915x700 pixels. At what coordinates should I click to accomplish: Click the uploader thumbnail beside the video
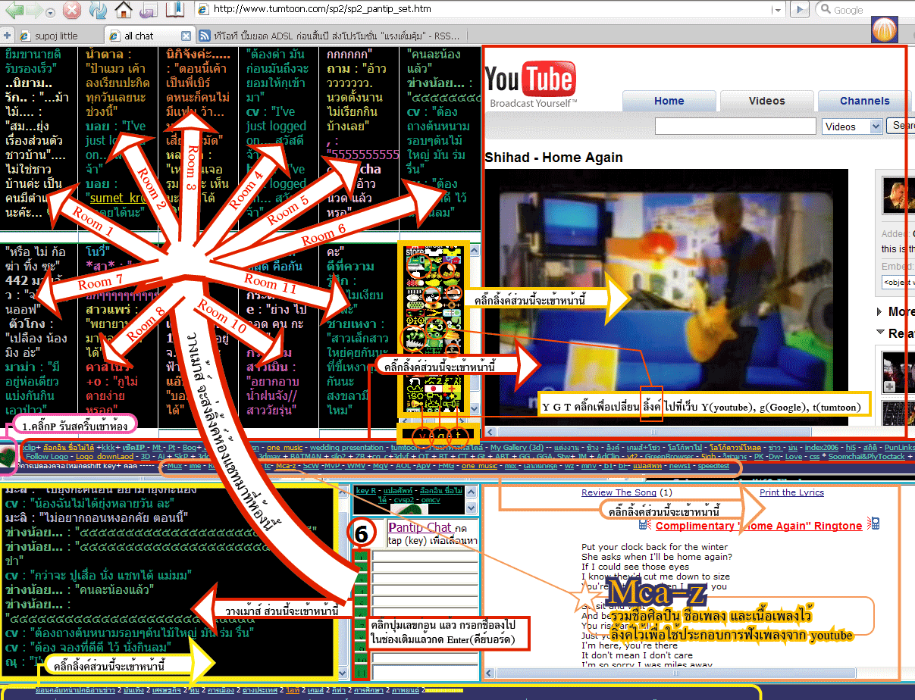(898, 196)
